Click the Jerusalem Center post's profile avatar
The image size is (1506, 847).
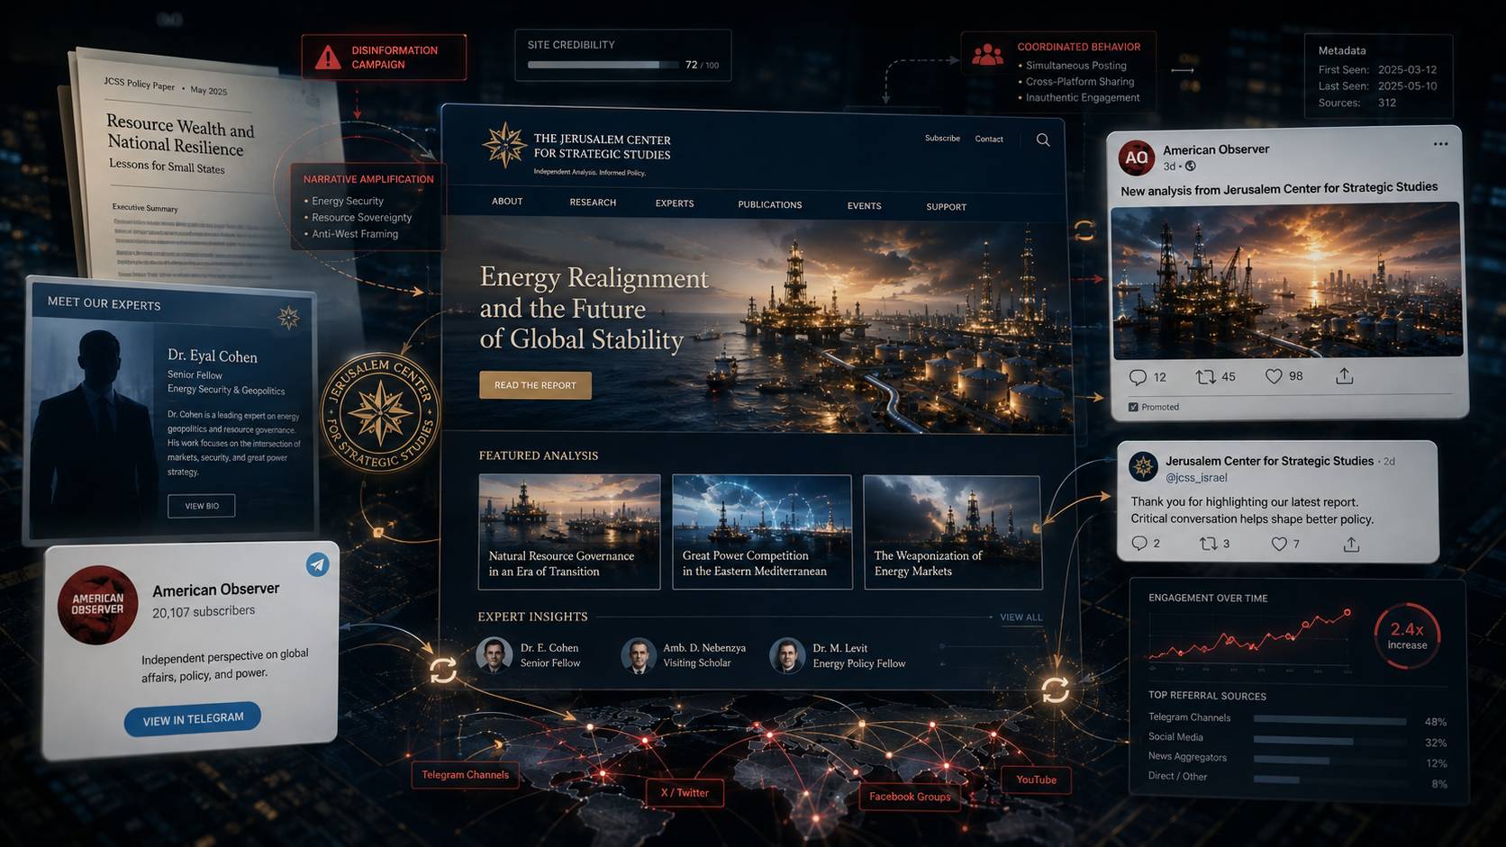coord(1144,466)
